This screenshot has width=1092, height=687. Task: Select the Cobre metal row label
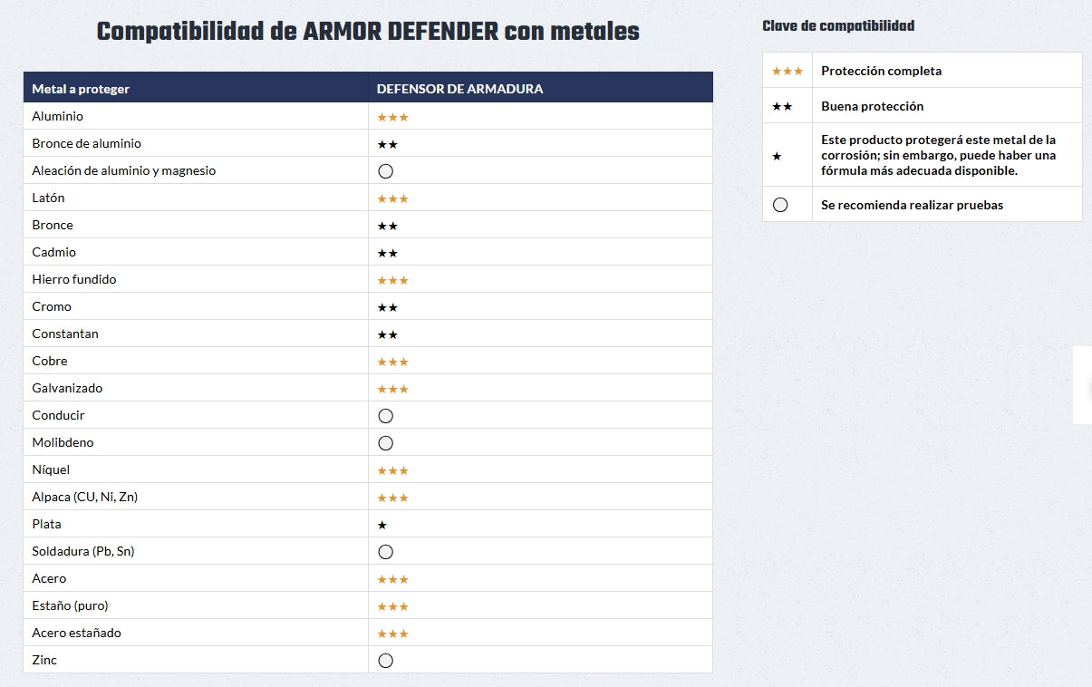pyautogui.click(x=50, y=361)
